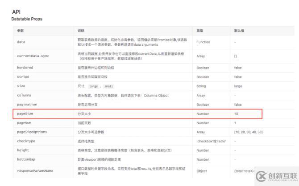Click the "data" parameter name
299x186 pixels.
tap(21, 42)
